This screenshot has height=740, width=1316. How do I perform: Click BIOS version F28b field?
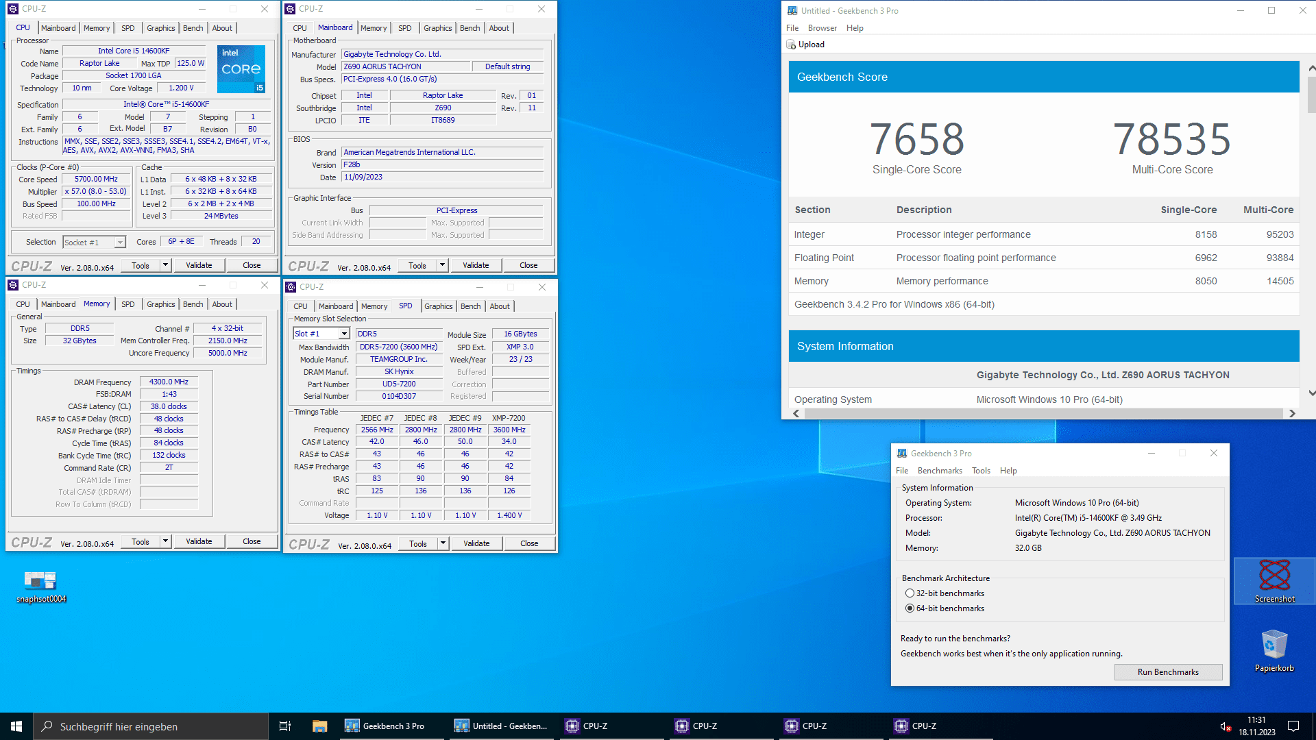pos(442,164)
